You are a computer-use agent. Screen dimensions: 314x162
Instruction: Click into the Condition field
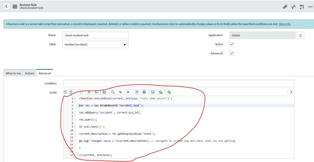(179, 83)
